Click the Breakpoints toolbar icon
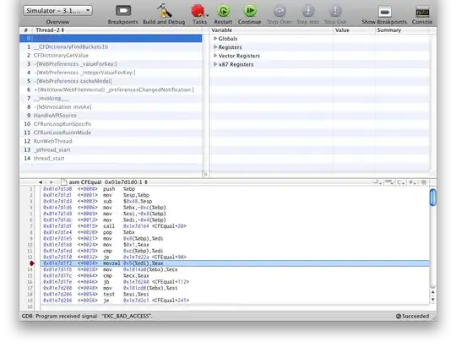The image size is (456, 347). (123, 11)
